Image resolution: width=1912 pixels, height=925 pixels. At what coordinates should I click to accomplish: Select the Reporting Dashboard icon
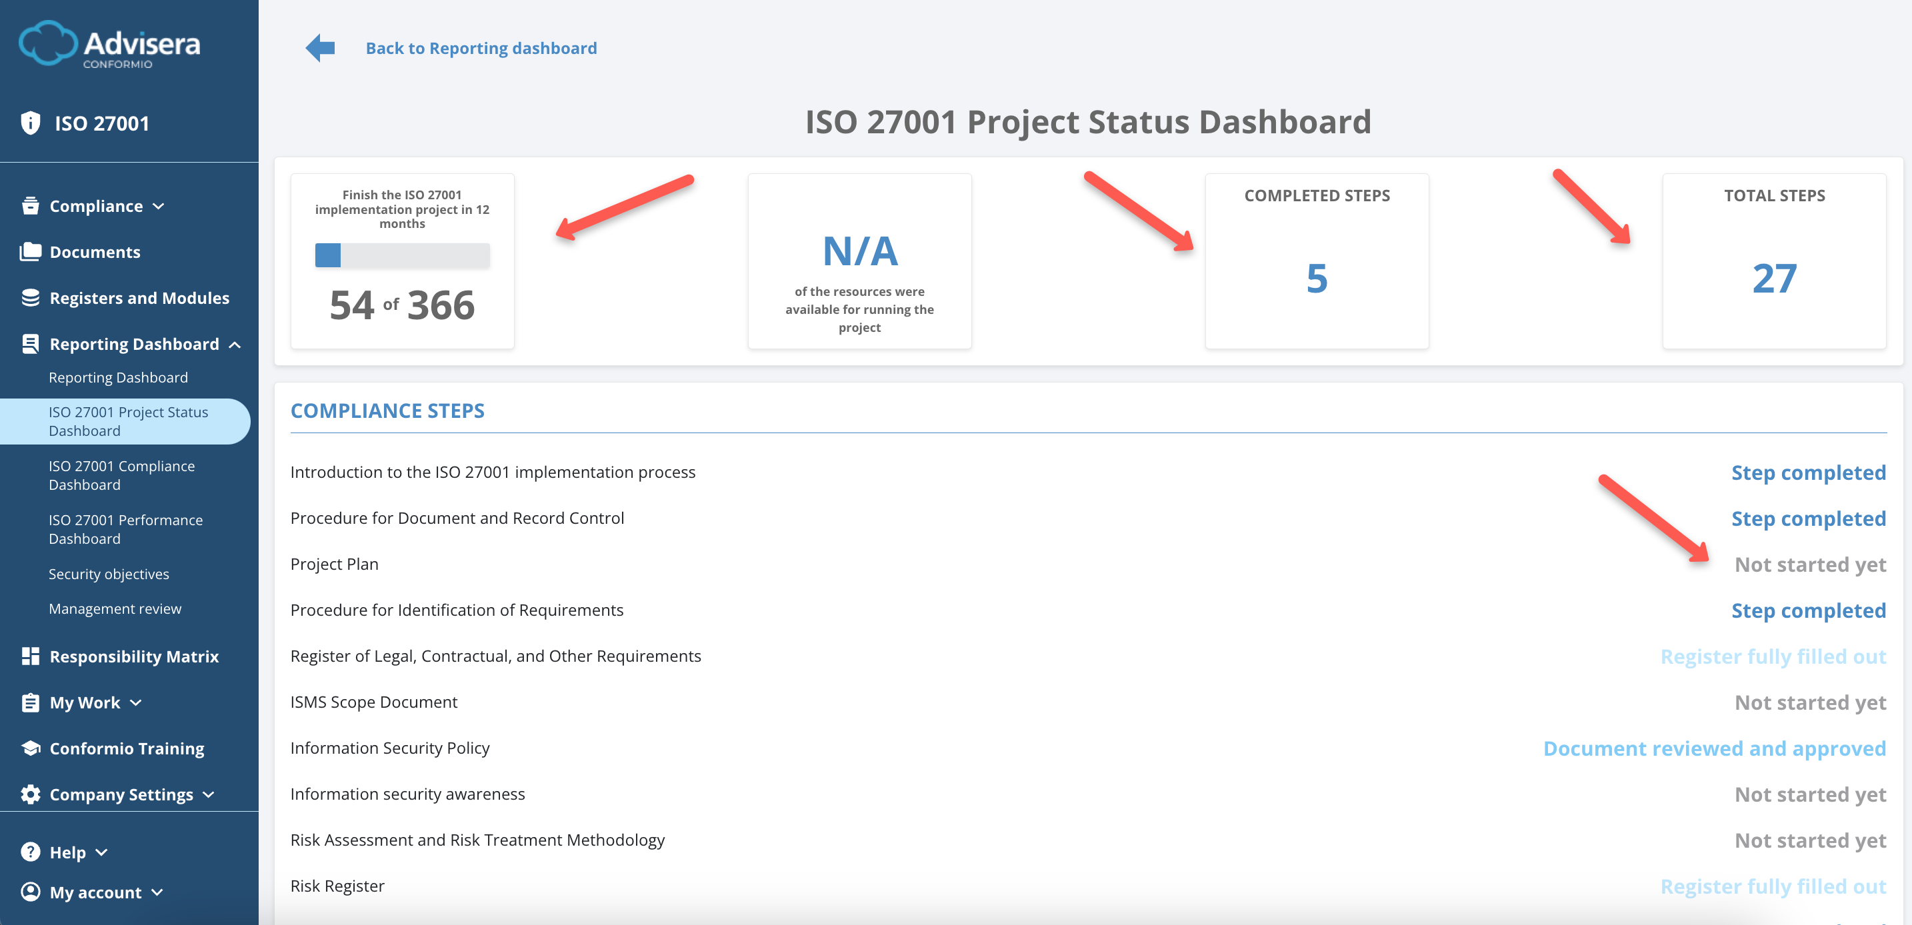click(x=30, y=343)
